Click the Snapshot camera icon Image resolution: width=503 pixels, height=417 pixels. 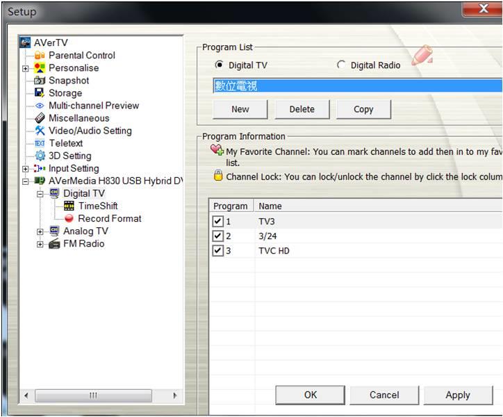click(x=40, y=81)
